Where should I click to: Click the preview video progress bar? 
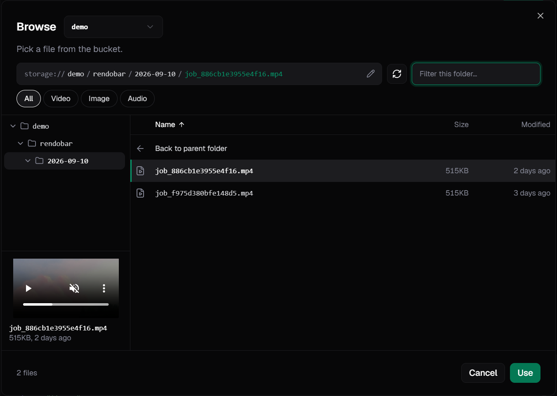pyautogui.click(x=66, y=304)
